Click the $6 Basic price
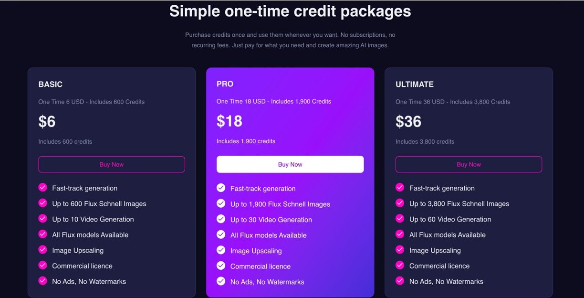 coord(47,122)
